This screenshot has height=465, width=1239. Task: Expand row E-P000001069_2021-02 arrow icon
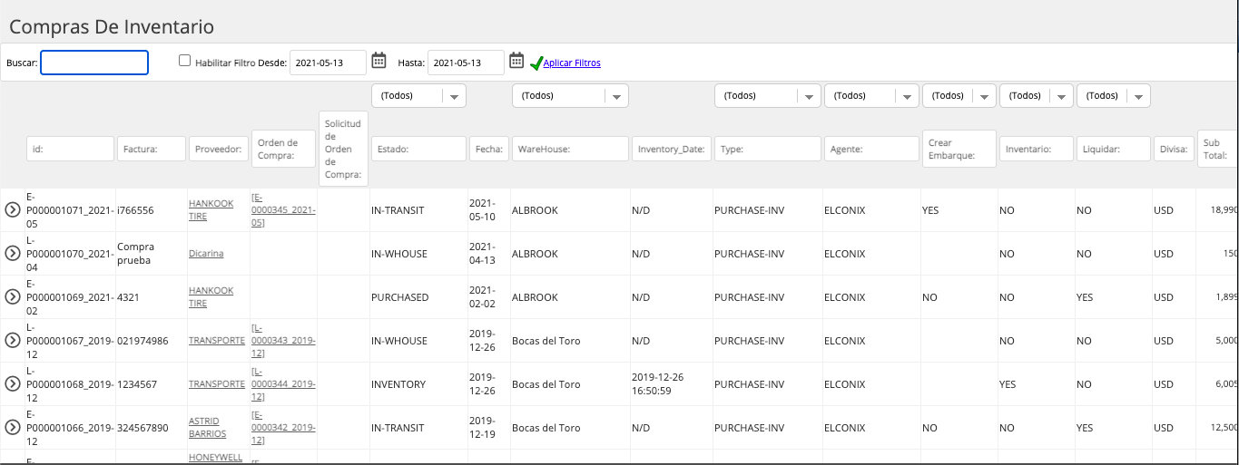click(x=13, y=297)
